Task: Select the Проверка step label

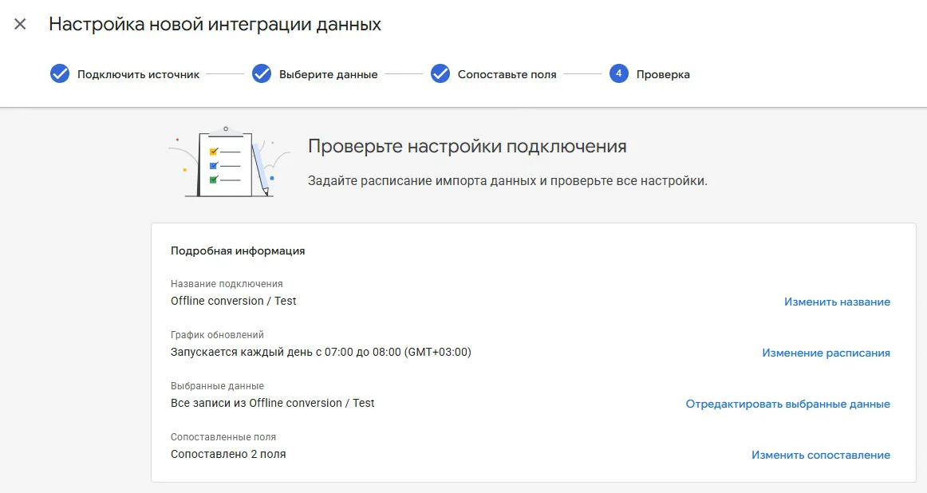Action: click(x=663, y=74)
